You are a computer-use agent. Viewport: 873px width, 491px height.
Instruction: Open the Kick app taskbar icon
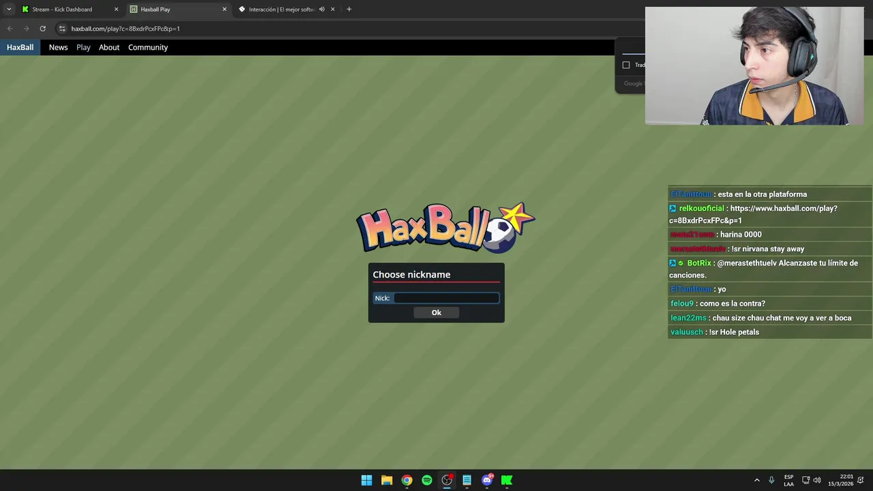point(507,480)
